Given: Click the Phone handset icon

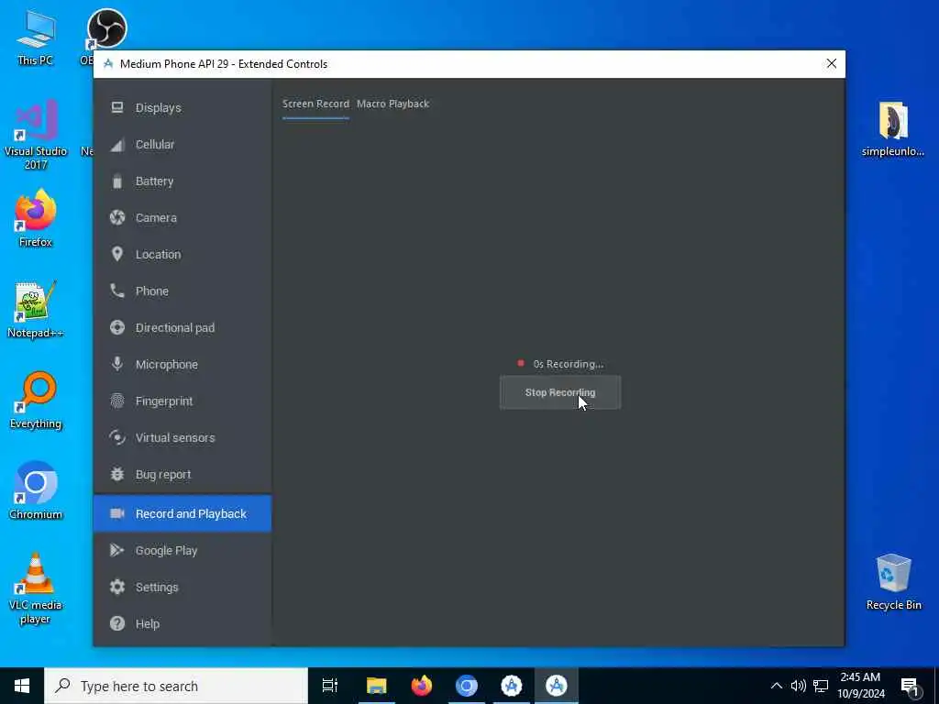Looking at the screenshot, I should pos(117,291).
